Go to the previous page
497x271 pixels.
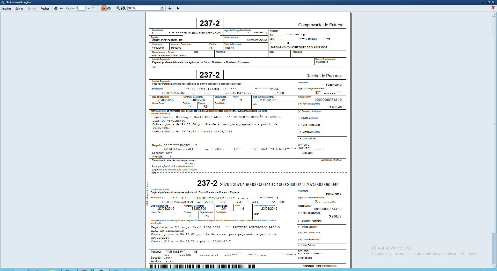pos(62,8)
